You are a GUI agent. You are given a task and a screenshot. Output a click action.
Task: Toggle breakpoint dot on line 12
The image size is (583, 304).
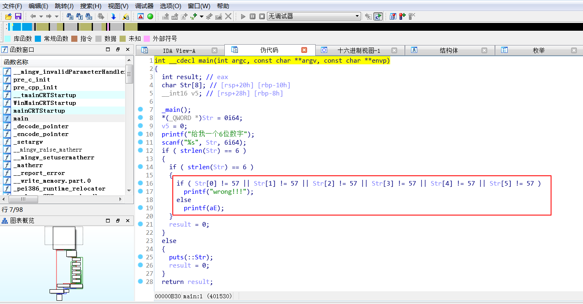point(140,150)
